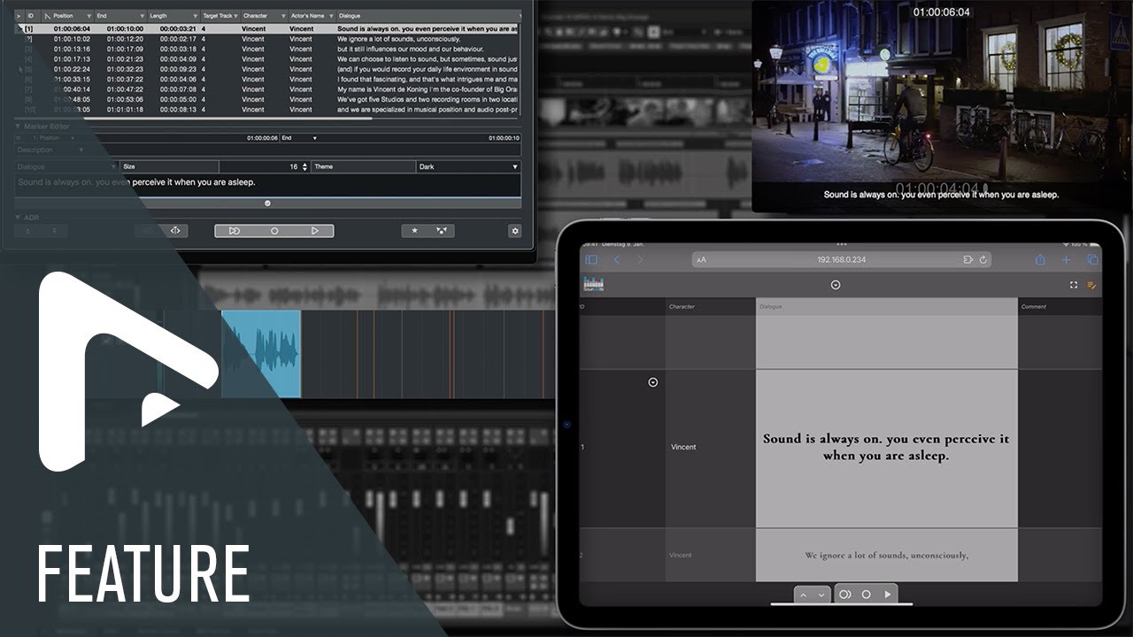Viewport: 1133px width, 637px height.
Task: Open ADR settings gear icon
Action: (x=514, y=231)
